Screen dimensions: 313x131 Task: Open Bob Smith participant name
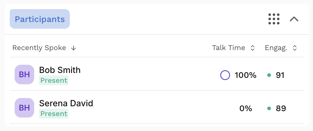tap(60, 70)
